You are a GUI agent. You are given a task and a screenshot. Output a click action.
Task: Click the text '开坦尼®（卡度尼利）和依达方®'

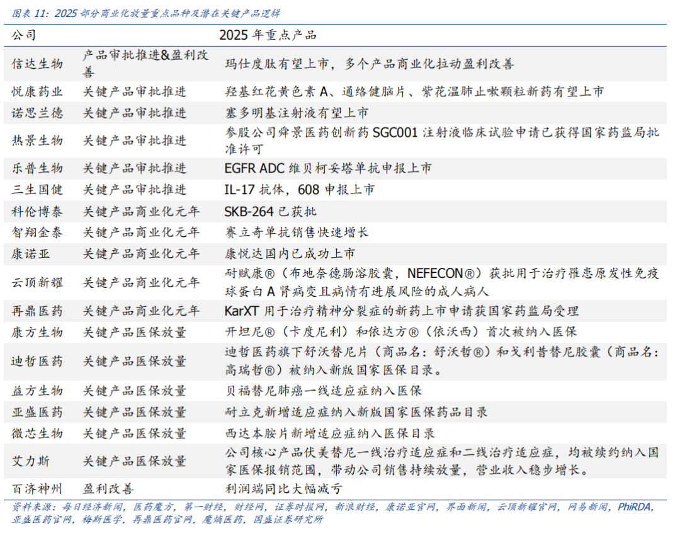322,332
